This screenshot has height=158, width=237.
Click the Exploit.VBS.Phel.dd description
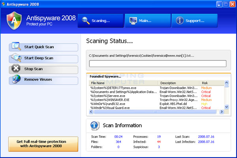pos(173,104)
